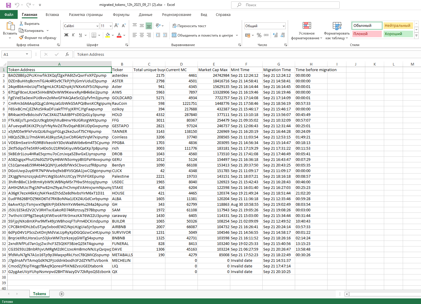Click the fx insert function icon
This screenshot has height=304, width=421.
click(x=67, y=54)
